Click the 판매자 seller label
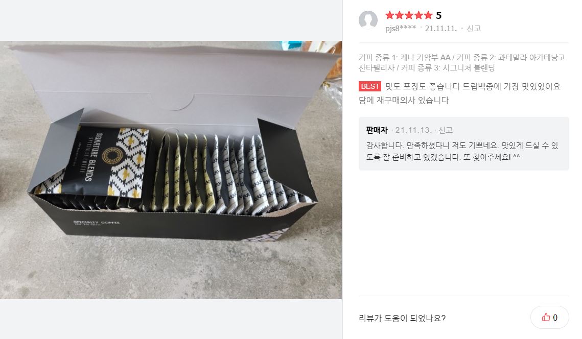The image size is (582, 339). click(377, 130)
